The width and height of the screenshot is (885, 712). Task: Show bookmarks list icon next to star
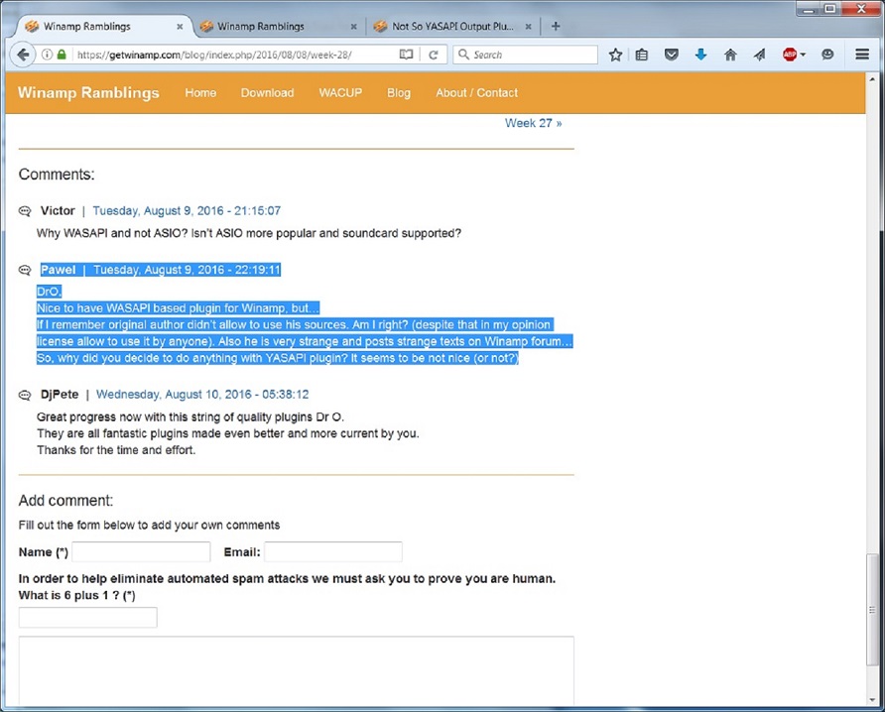[642, 56]
